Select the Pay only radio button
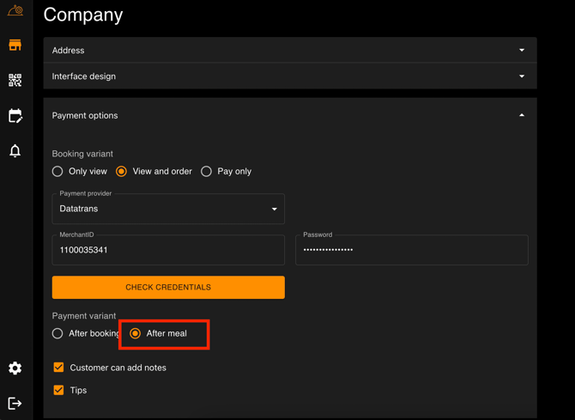575x420 pixels. pos(206,172)
